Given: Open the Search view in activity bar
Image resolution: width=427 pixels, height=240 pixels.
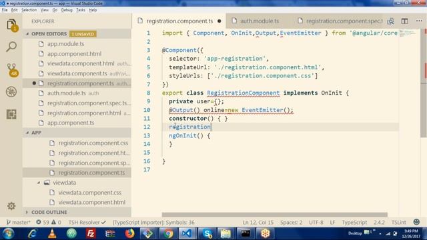Looking at the screenshot, I should pyautogui.click(x=11, y=47).
